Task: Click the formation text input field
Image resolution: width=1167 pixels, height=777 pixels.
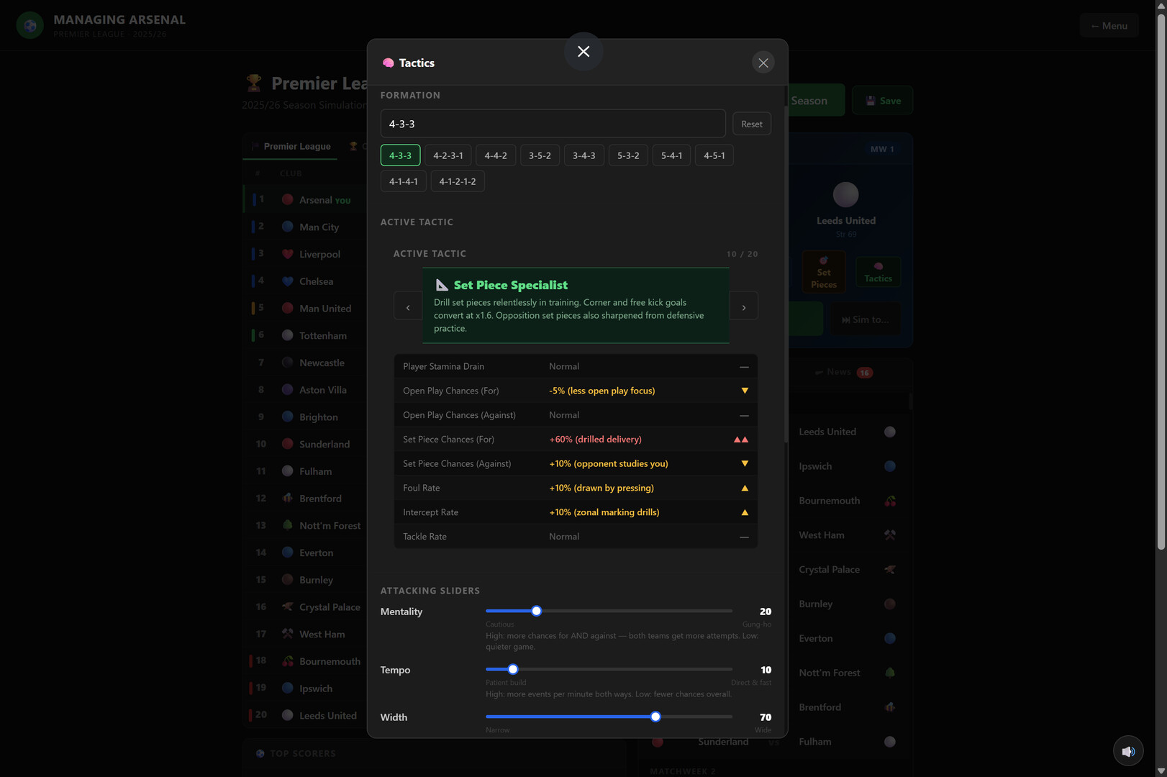Action: 553,124
